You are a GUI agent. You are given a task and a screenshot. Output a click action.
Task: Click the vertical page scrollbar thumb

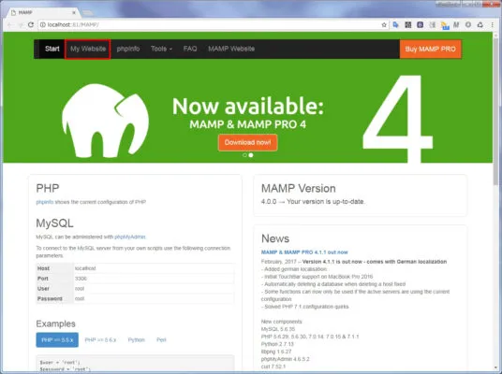click(495, 112)
